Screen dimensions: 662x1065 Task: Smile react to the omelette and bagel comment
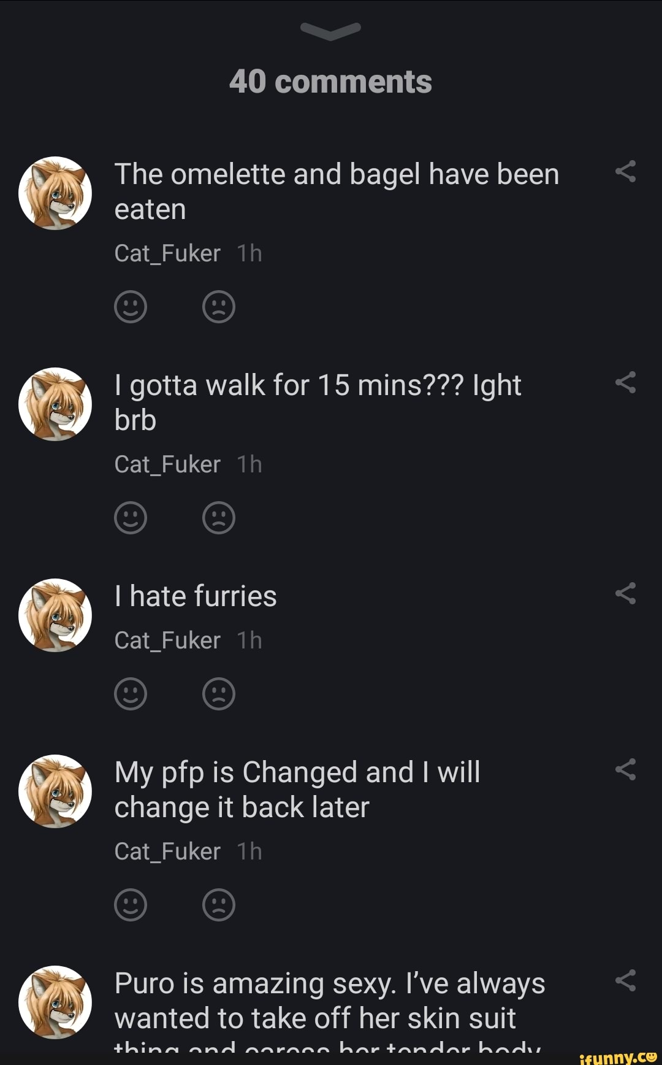click(131, 307)
